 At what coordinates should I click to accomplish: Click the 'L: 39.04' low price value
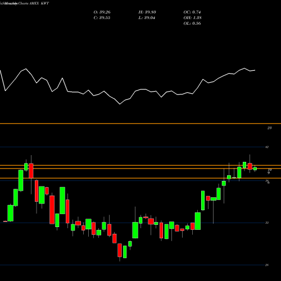[147, 18]
